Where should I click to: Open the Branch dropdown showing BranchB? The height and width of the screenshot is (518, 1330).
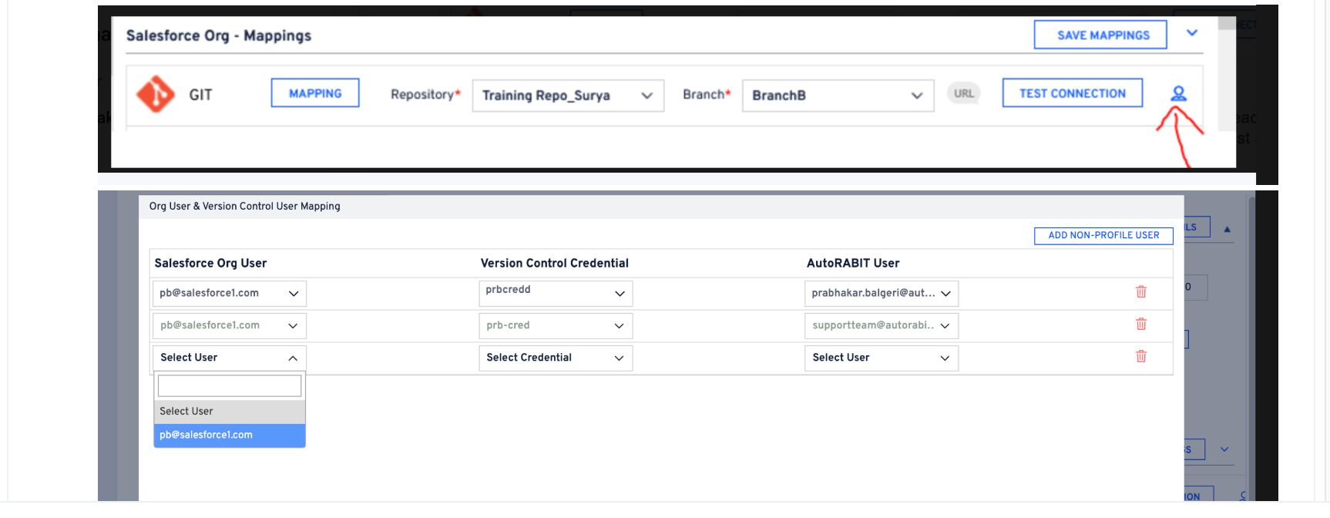pyautogui.click(x=838, y=96)
